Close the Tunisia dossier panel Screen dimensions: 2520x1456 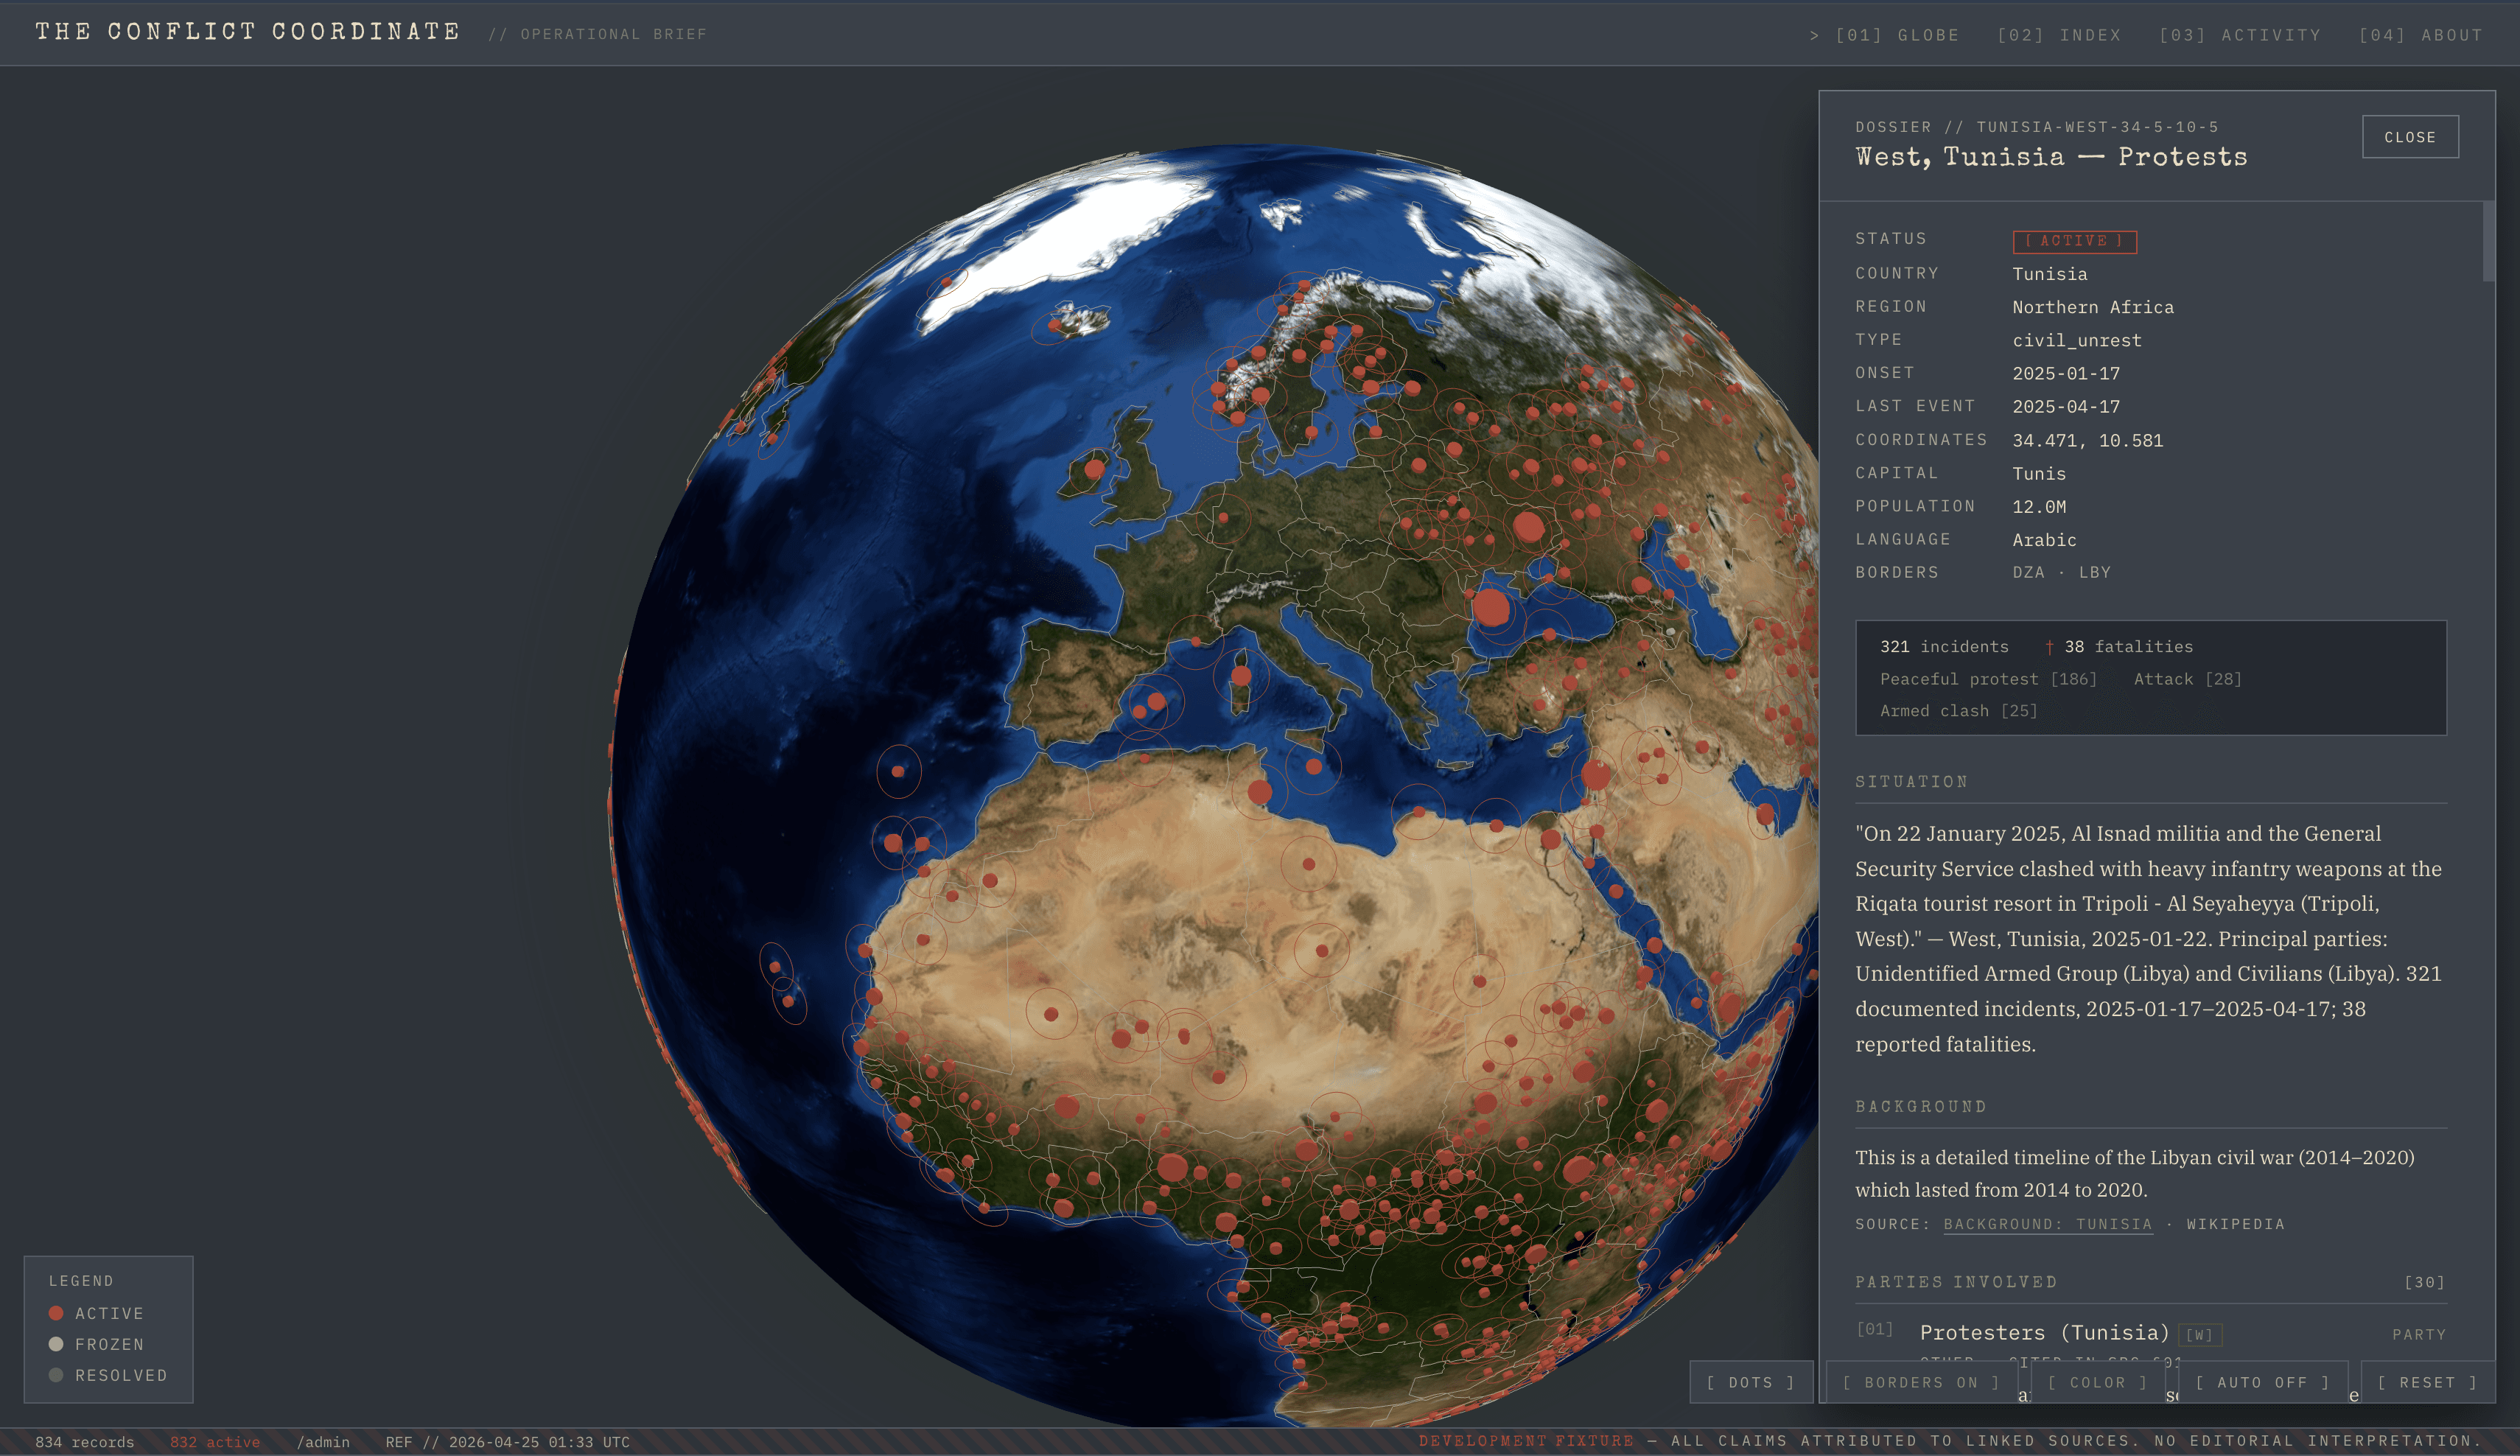[x=2410, y=137]
